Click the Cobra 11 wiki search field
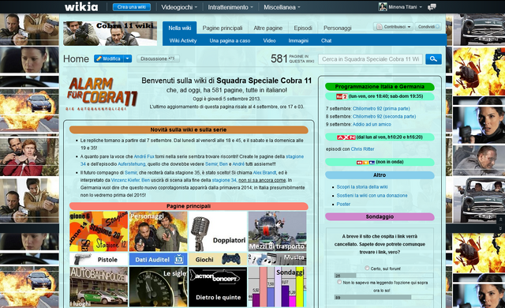 (x=370, y=59)
